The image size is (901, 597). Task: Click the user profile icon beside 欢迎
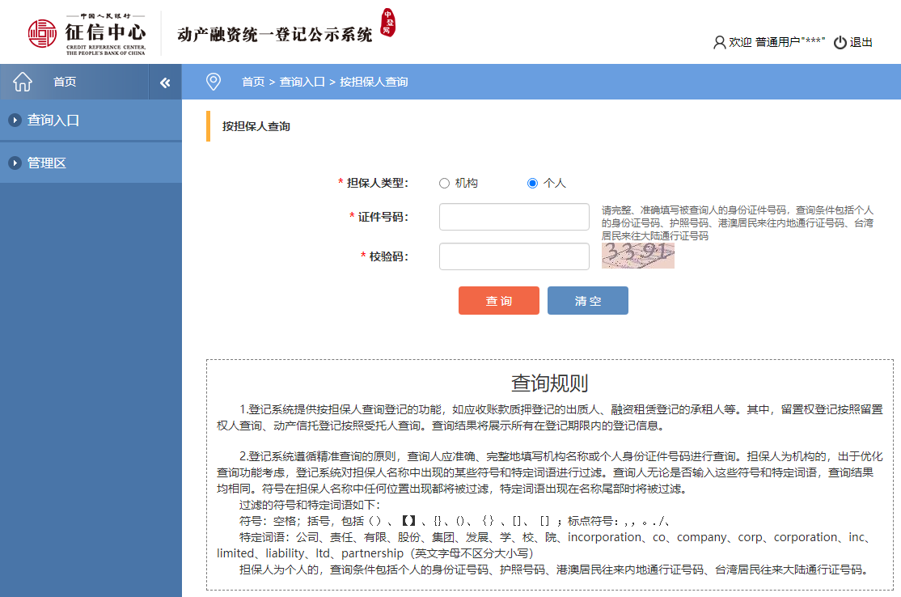point(719,43)
